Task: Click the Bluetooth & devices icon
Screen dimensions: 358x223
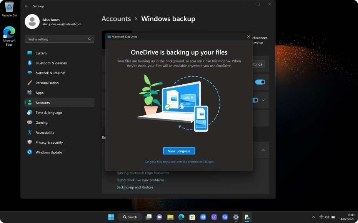Action: coord(30,63)
